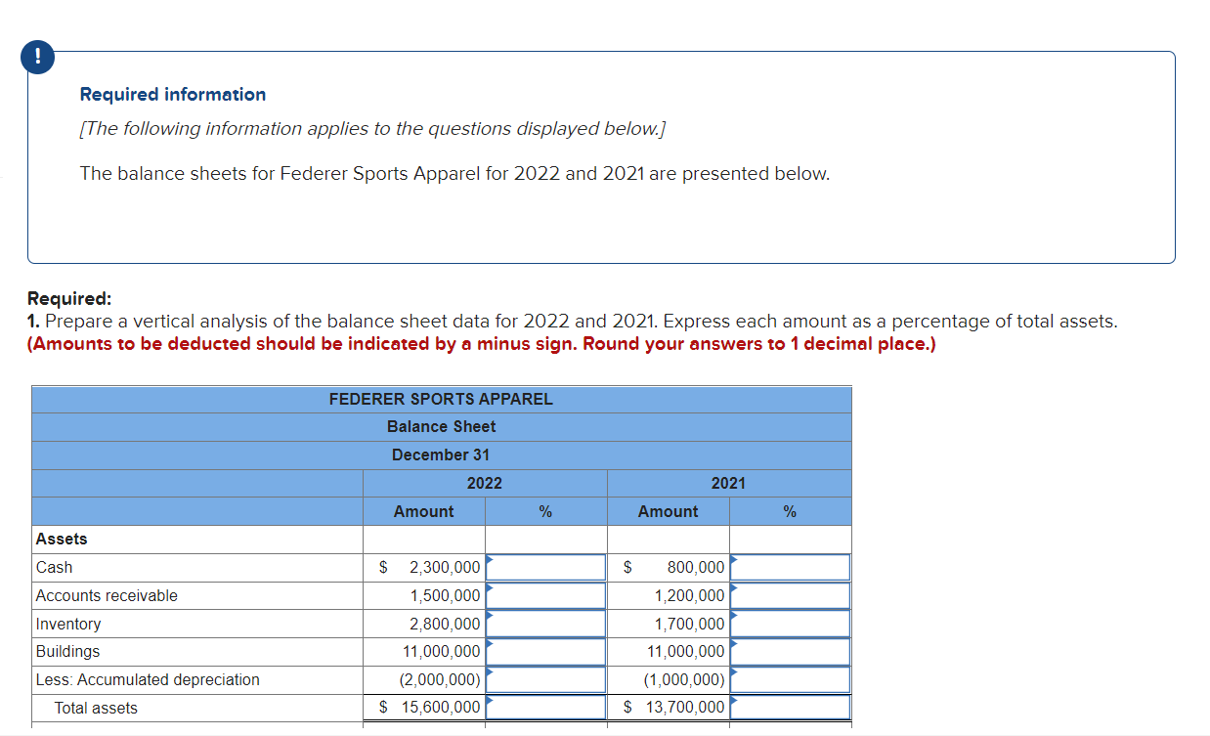Click the Cash row label
The height and width of the screenshot is (736, 1210).
(x=54, y=567)
